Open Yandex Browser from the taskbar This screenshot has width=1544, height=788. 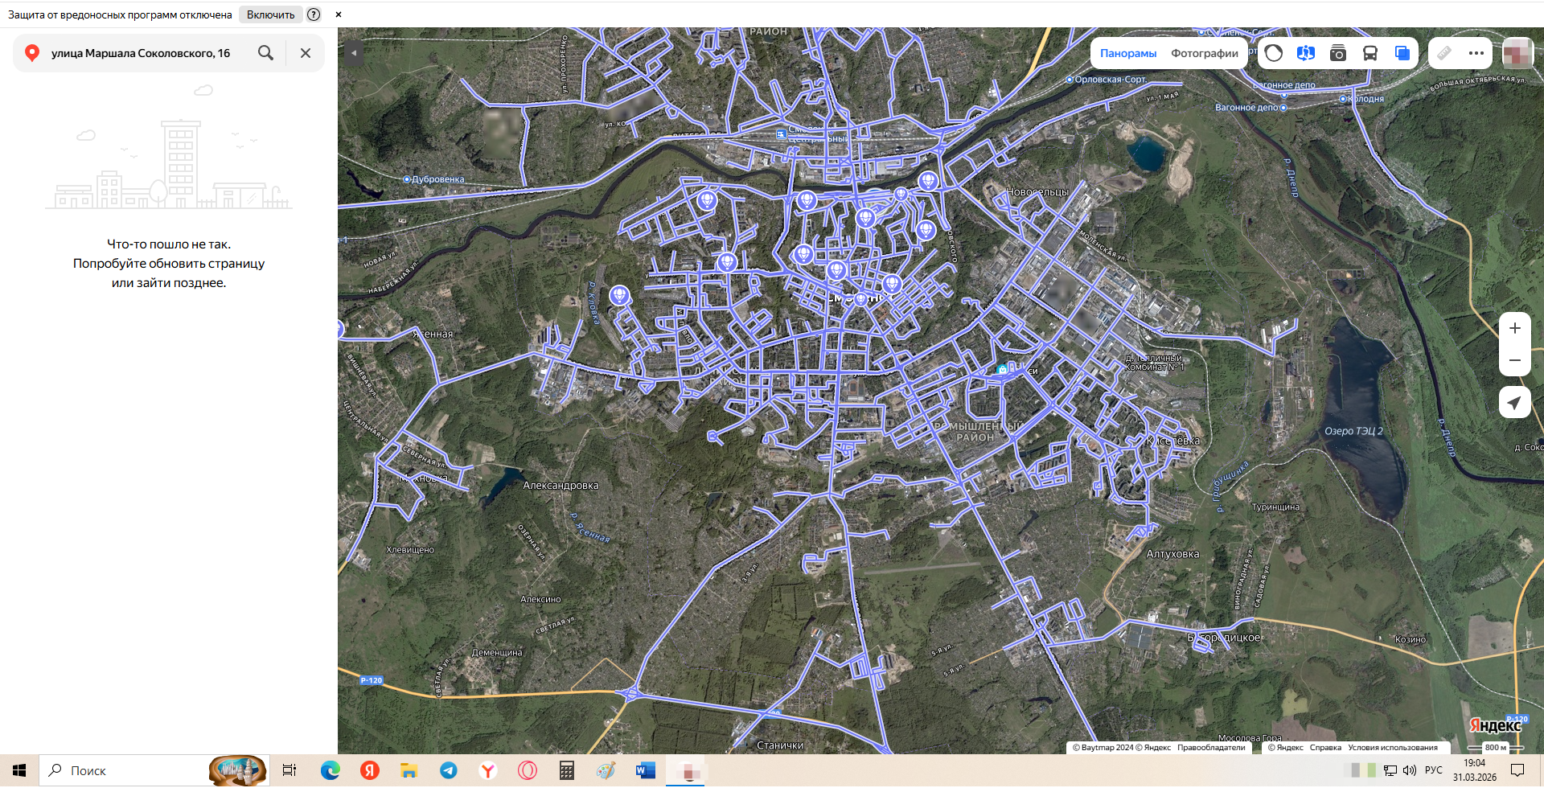pyautogui.click(x=487, y=770)
